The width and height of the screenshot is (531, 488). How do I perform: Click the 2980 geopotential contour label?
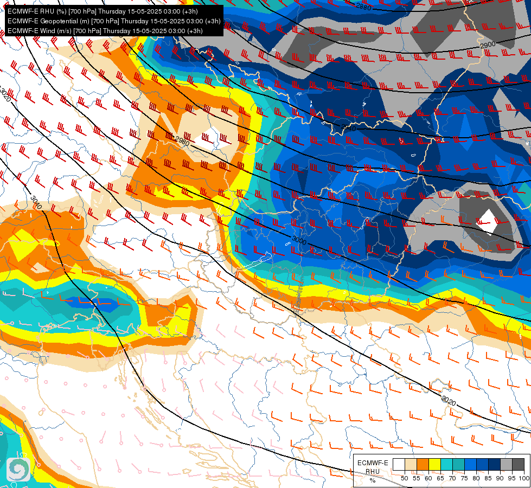(x=182, y=140)
